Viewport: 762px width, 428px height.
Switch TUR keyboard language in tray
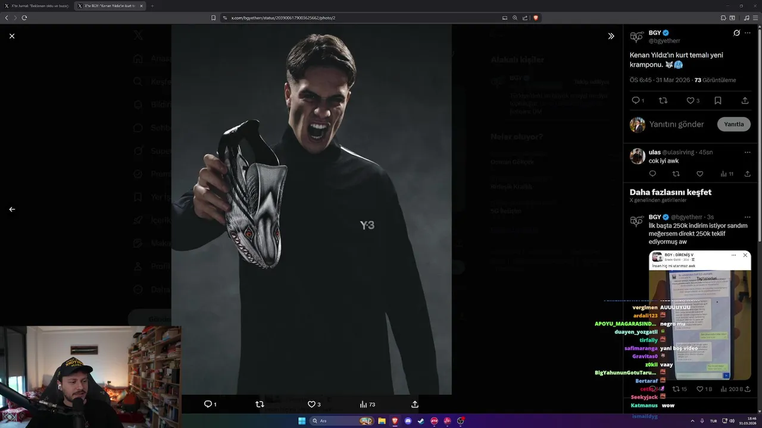click(713, 421)
